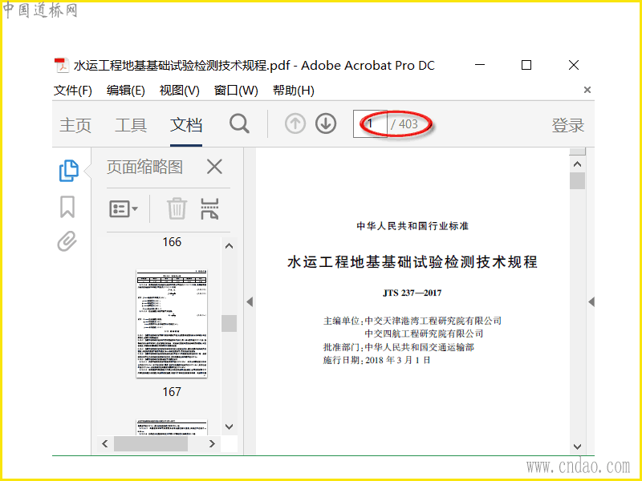The image size is (642, 481).
Task: Click the standard number JTS 237—2017
Action: 412,293
